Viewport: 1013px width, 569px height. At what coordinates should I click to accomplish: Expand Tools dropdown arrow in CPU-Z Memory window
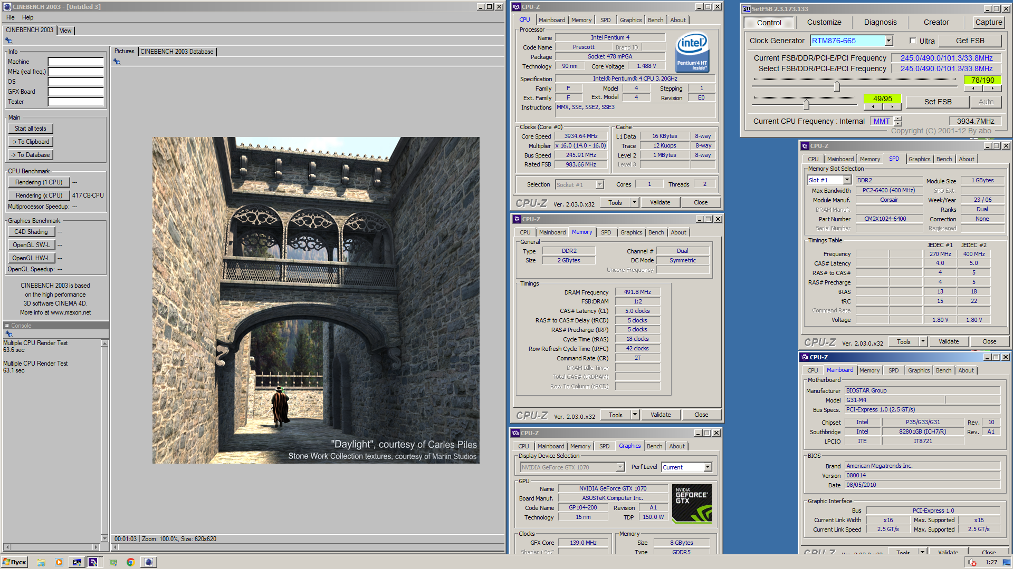635,415
